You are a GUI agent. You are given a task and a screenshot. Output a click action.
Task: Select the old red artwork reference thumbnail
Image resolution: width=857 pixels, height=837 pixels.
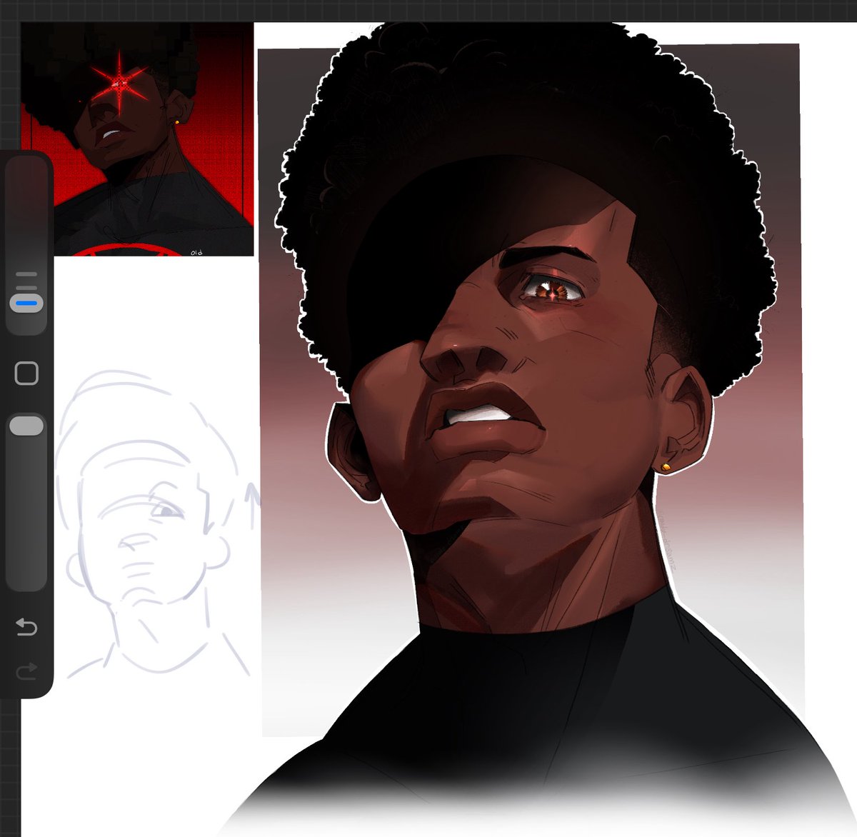point(137,139)
